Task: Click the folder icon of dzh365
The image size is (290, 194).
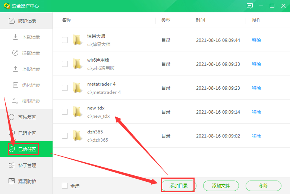Action: 77,136
